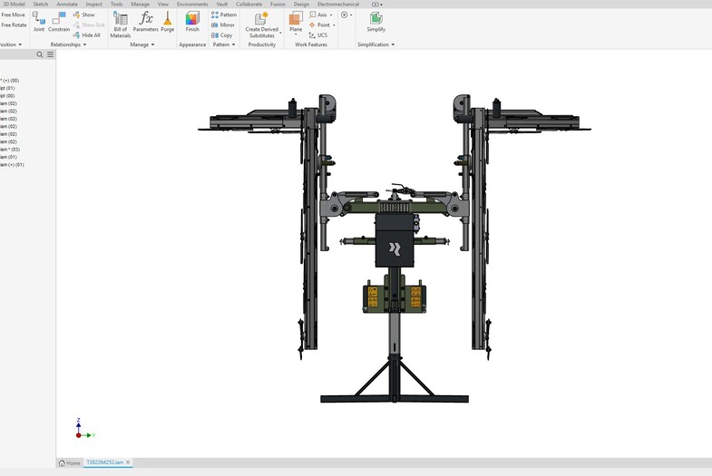Click the Finish appearance cube icon
This screenshot has height=476, width=712.
(192, 19)
